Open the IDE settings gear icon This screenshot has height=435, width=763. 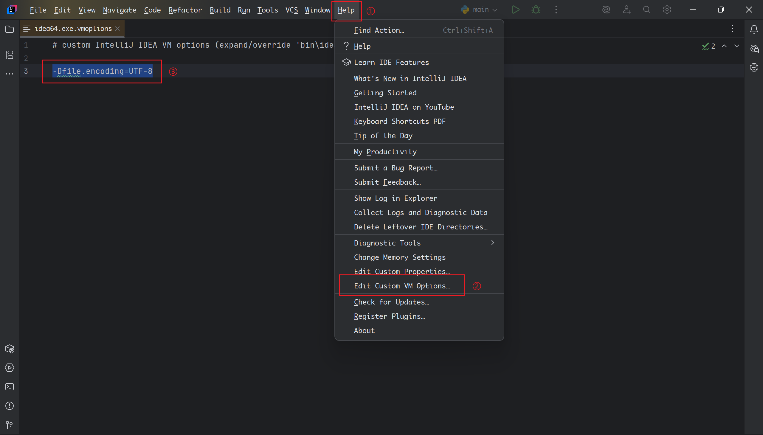(667, 10)
